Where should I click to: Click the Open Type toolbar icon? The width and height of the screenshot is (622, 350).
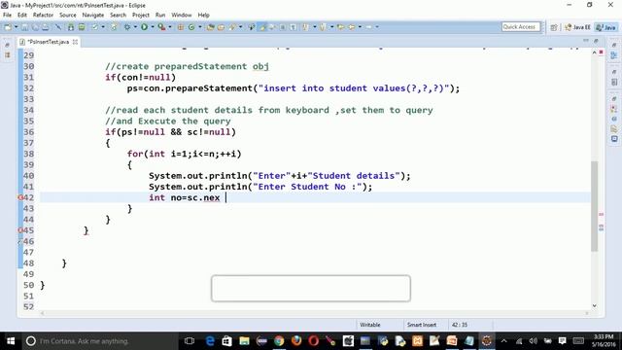pyautogui.click(x=210, y=27)
